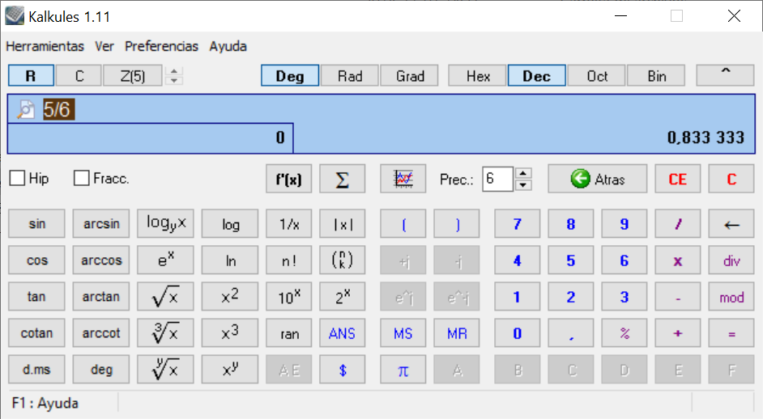Click the expression input field showing 5/6
This screenshot has width=763, height=419.
pyautogui.click(x=389, y=110)
